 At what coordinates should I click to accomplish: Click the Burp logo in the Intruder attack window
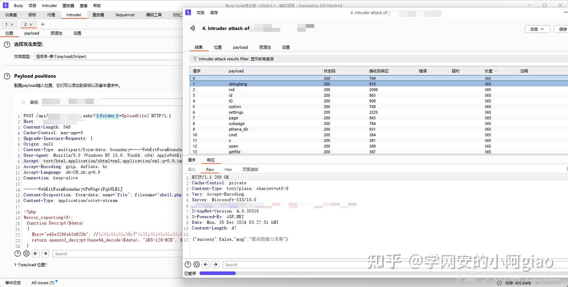click(188, 13)
